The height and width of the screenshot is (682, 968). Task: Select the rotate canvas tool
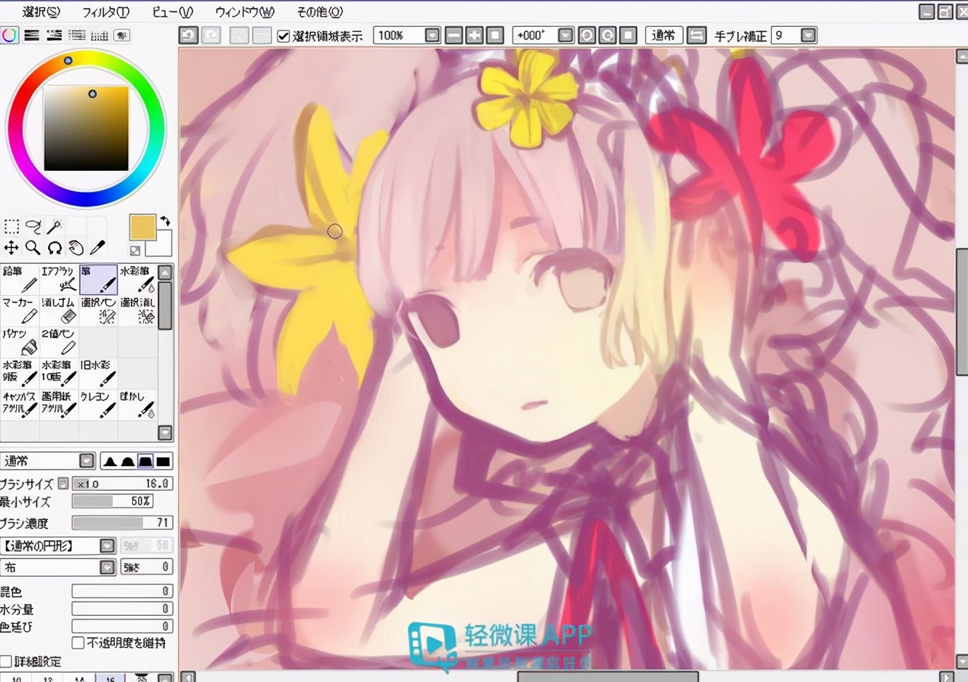click(x=54, y=247)
